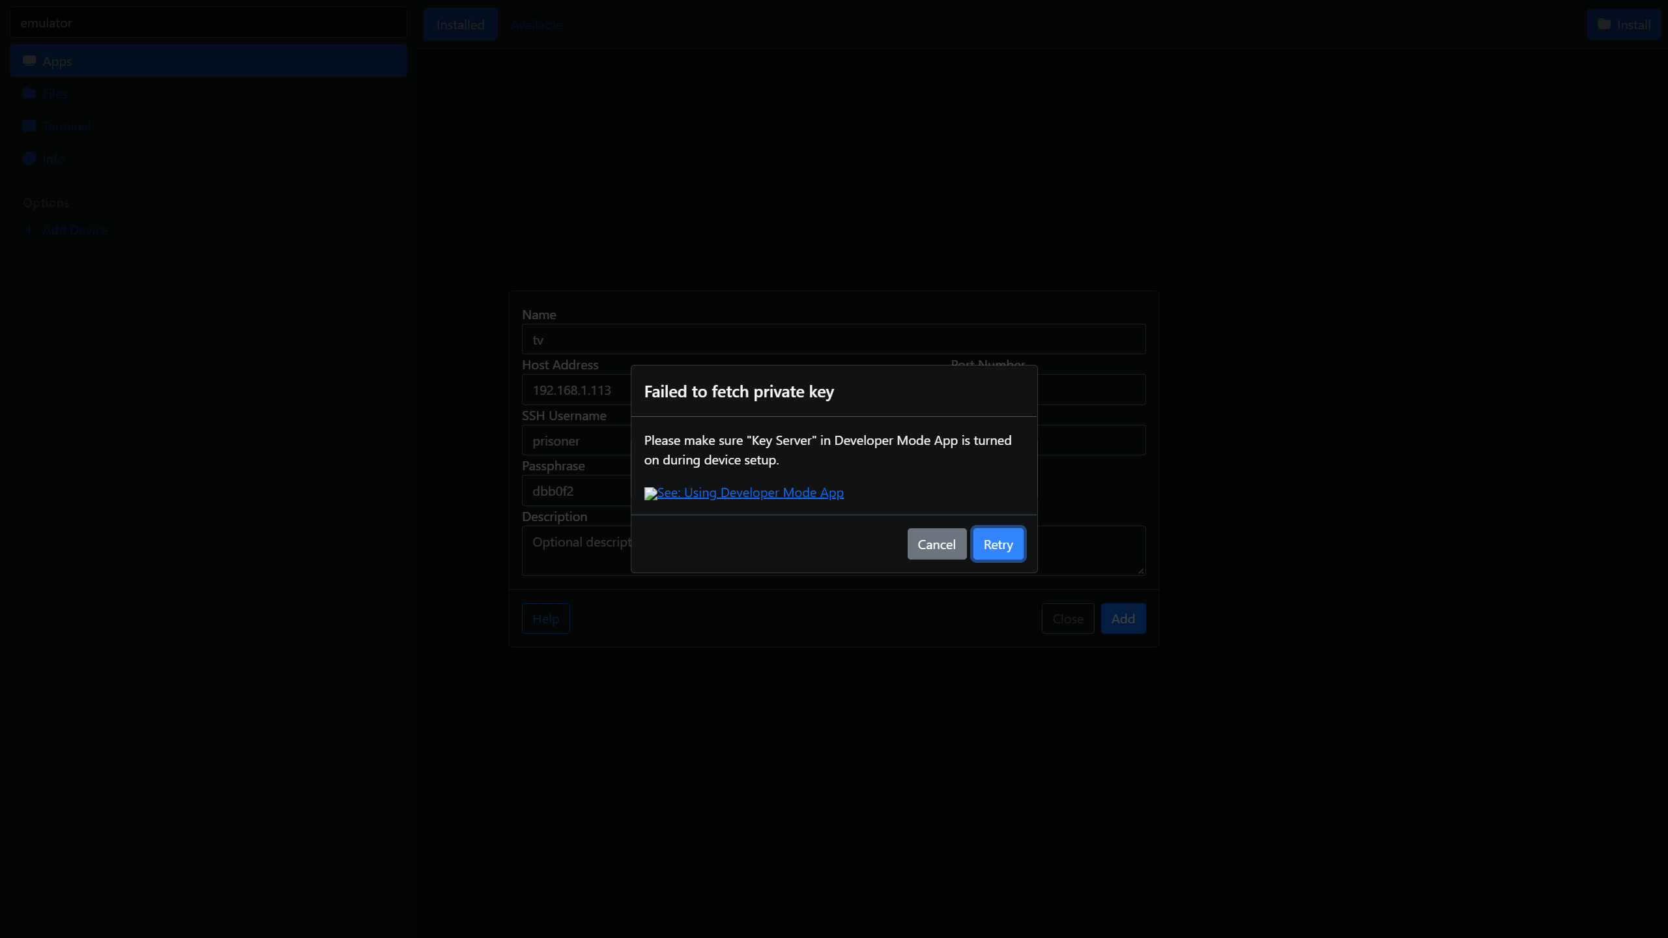Switch to the Available tab

pos(536,25)
